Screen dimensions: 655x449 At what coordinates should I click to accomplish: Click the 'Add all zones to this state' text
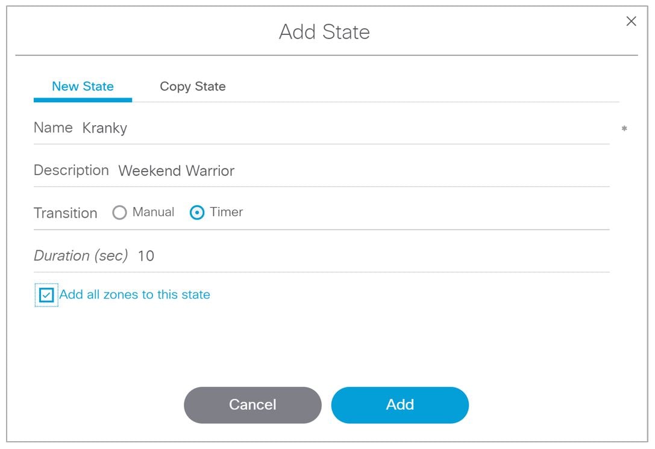[x=134, y=294]
